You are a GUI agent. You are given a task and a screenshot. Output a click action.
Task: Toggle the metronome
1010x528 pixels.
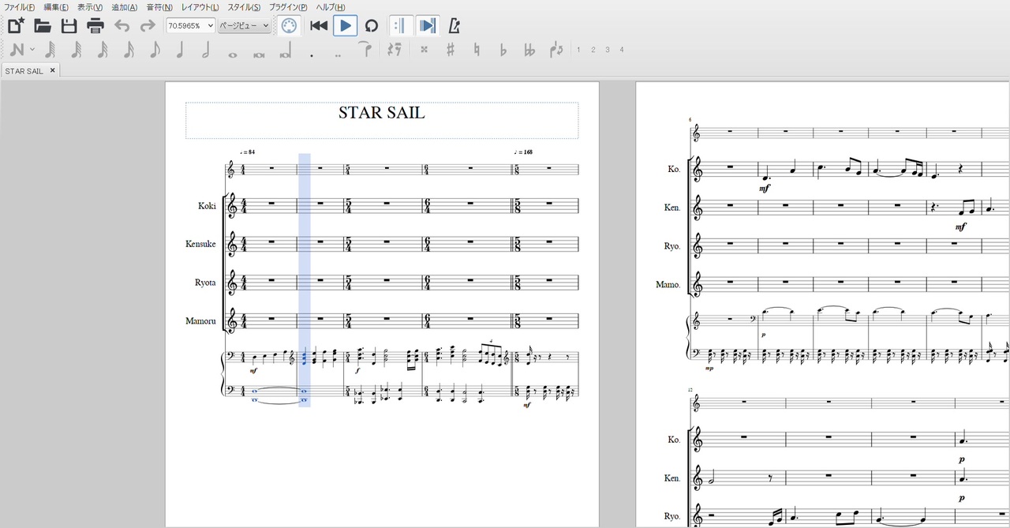[454, 25]
